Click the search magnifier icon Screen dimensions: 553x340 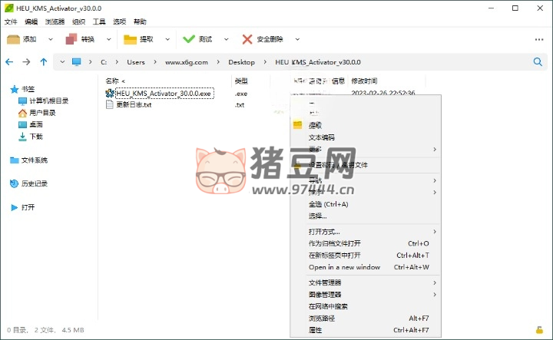538,62
